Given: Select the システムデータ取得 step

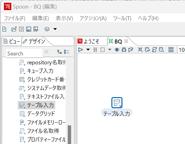Looking at the screenshot, I should coord(42,88).
